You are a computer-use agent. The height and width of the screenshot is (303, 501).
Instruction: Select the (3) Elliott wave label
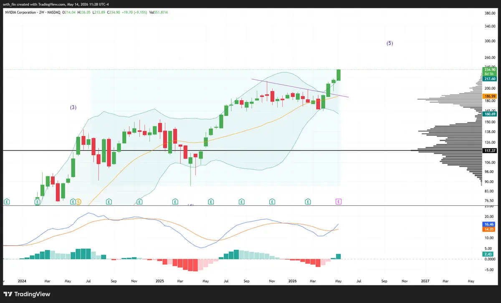tap(73, 107)
